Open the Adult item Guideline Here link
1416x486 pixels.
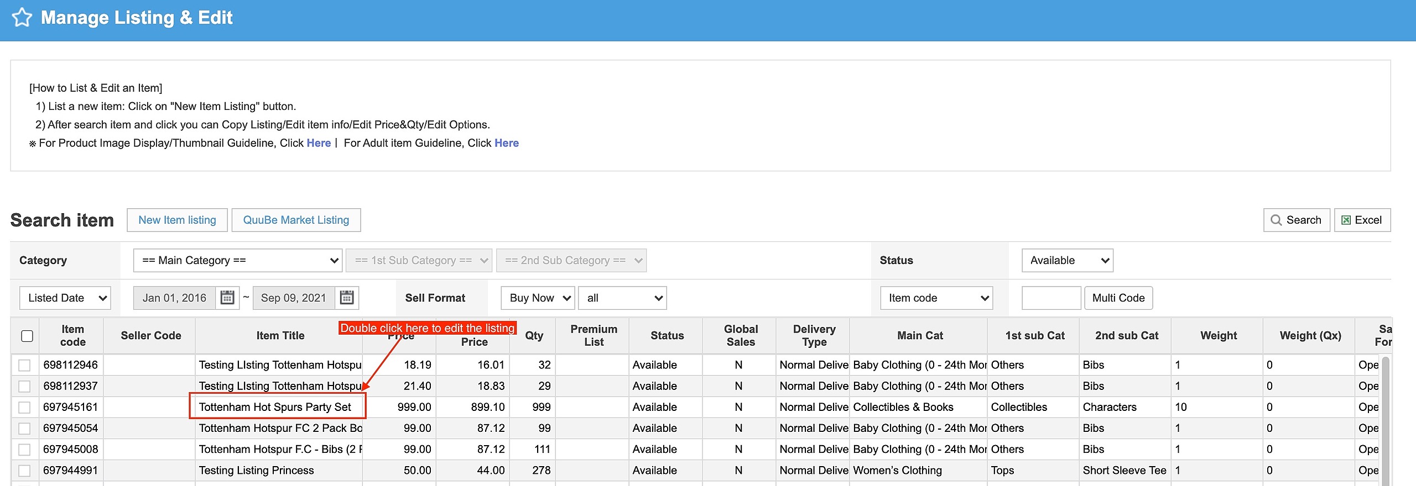click(x=506, y=143)
